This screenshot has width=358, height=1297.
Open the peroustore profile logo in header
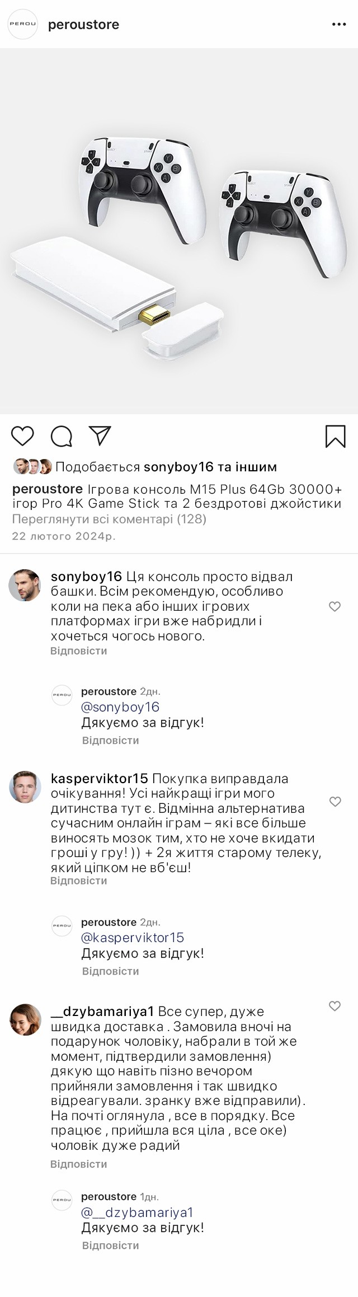pyautogui.click(x=22, y=25)
